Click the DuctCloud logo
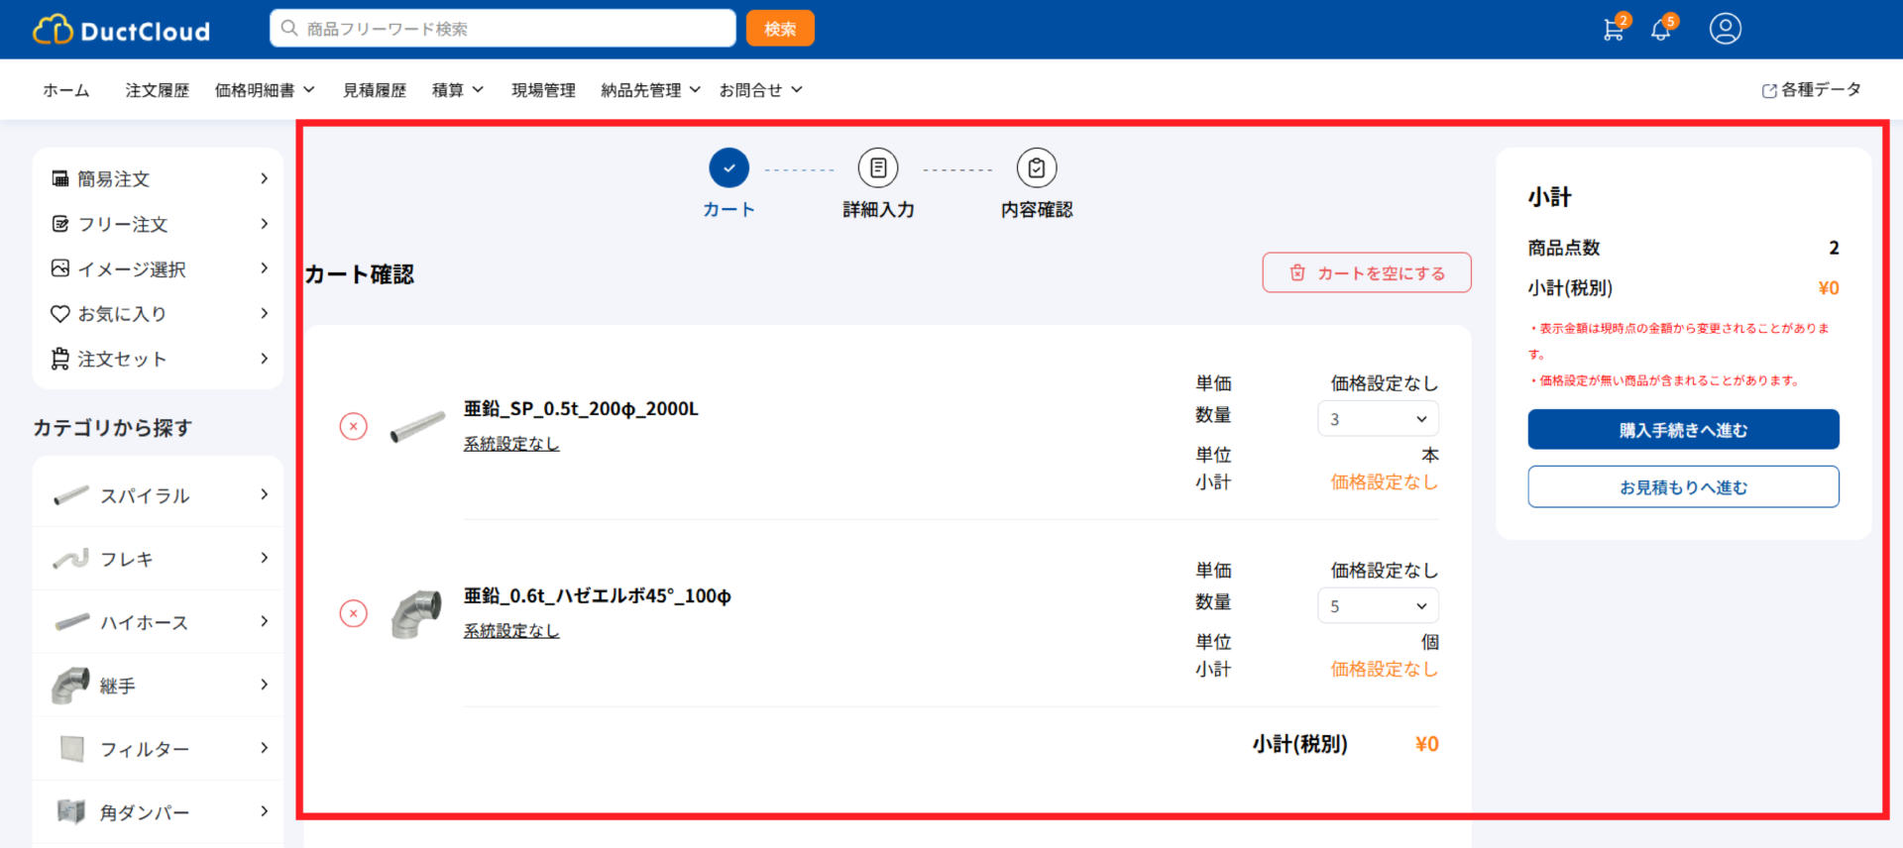1903x848 pixels. point(122,31)
